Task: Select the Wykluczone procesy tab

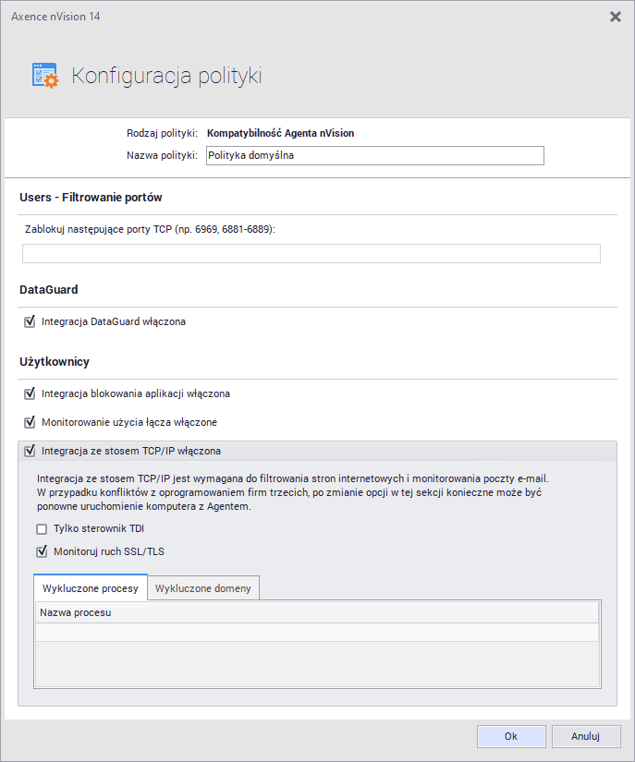Action: [90, 588]
